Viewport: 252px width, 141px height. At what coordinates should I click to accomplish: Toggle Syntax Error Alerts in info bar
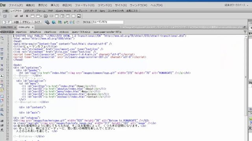(x=2, y=90)
